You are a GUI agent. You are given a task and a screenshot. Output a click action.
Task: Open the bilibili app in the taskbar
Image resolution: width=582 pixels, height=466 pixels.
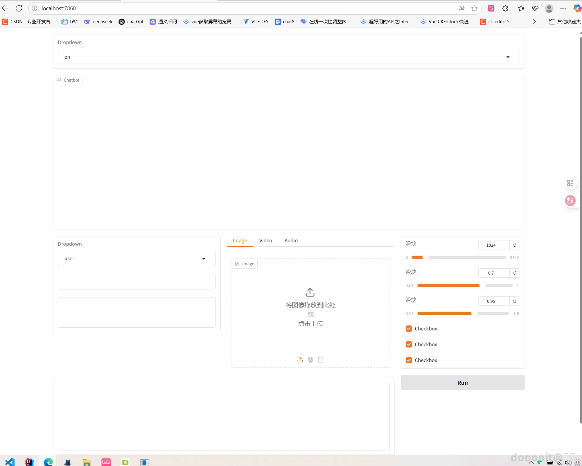pos(106,462)
